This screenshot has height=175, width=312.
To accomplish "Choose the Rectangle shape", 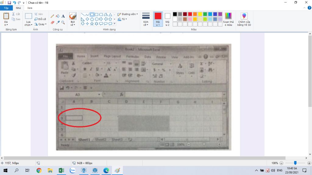I will [97, 15].
